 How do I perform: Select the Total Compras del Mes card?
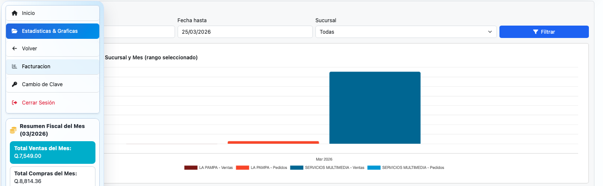[53, 177]
